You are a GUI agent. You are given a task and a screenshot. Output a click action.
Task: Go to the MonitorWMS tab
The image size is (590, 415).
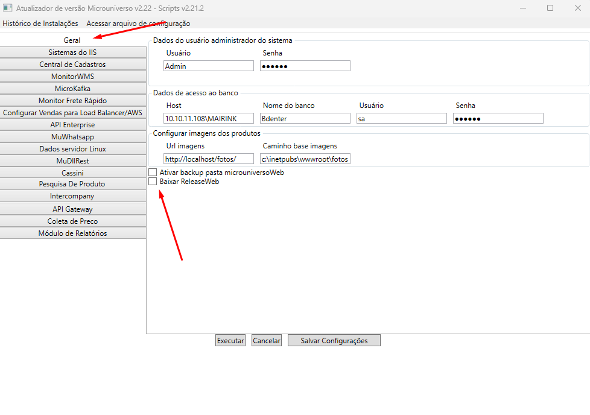[72, 77]
